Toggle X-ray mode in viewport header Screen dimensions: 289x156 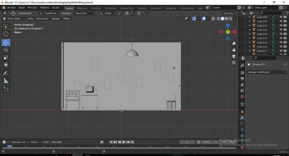click(x=213, y=19)
